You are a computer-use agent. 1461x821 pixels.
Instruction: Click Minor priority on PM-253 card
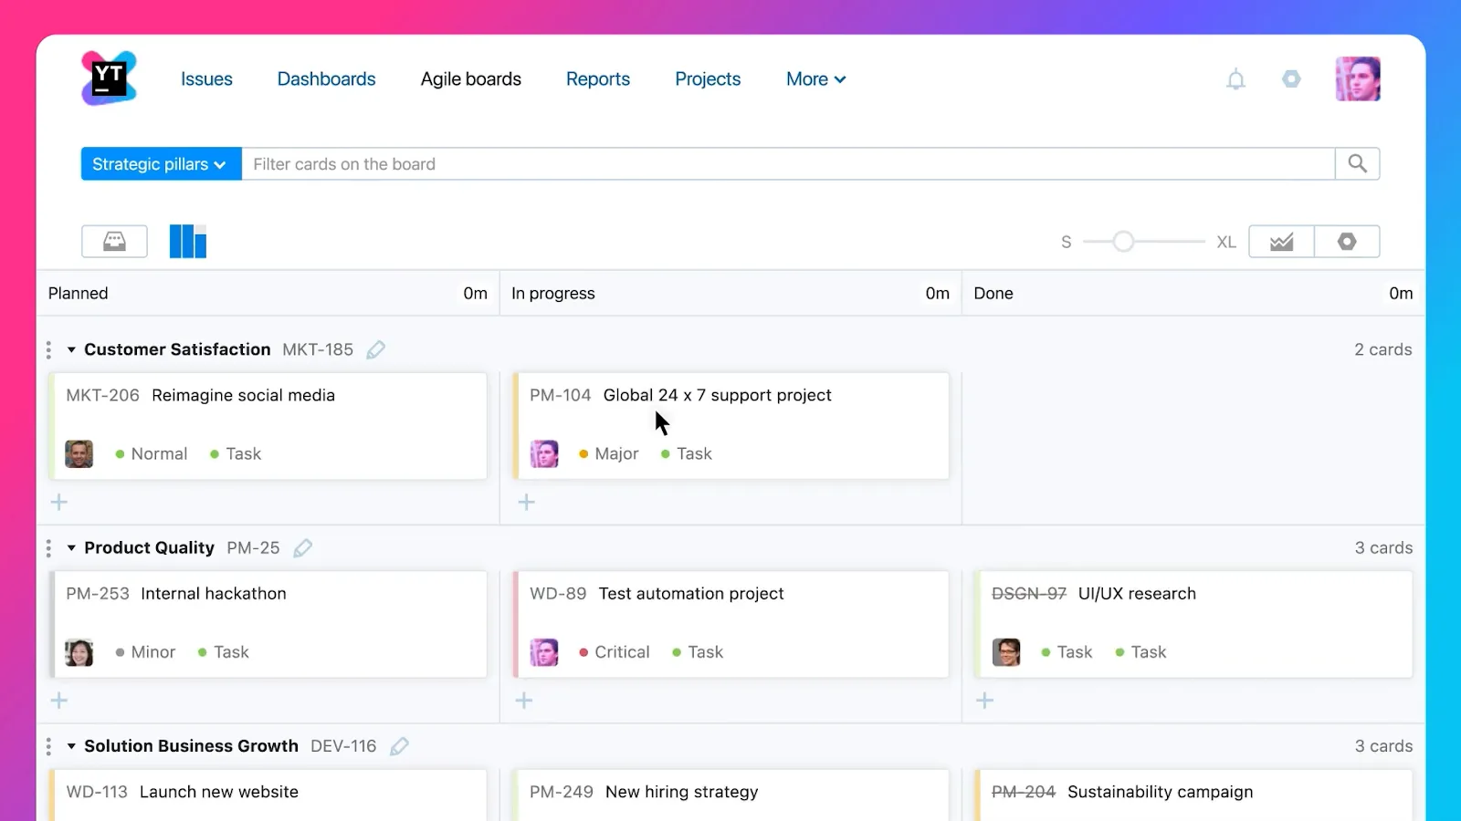(x=145, y=652)
